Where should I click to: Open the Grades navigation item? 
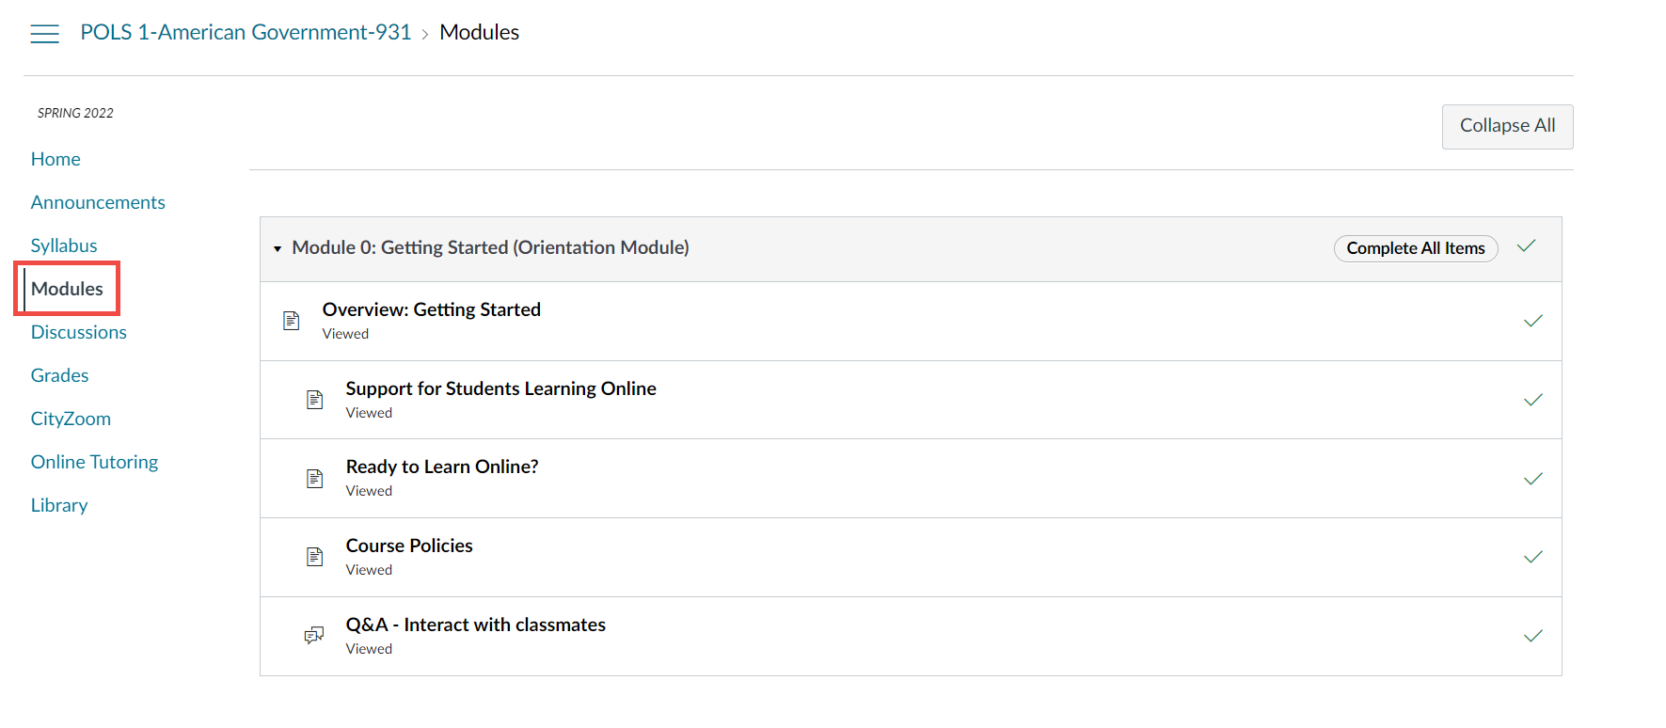coord(59,375)
